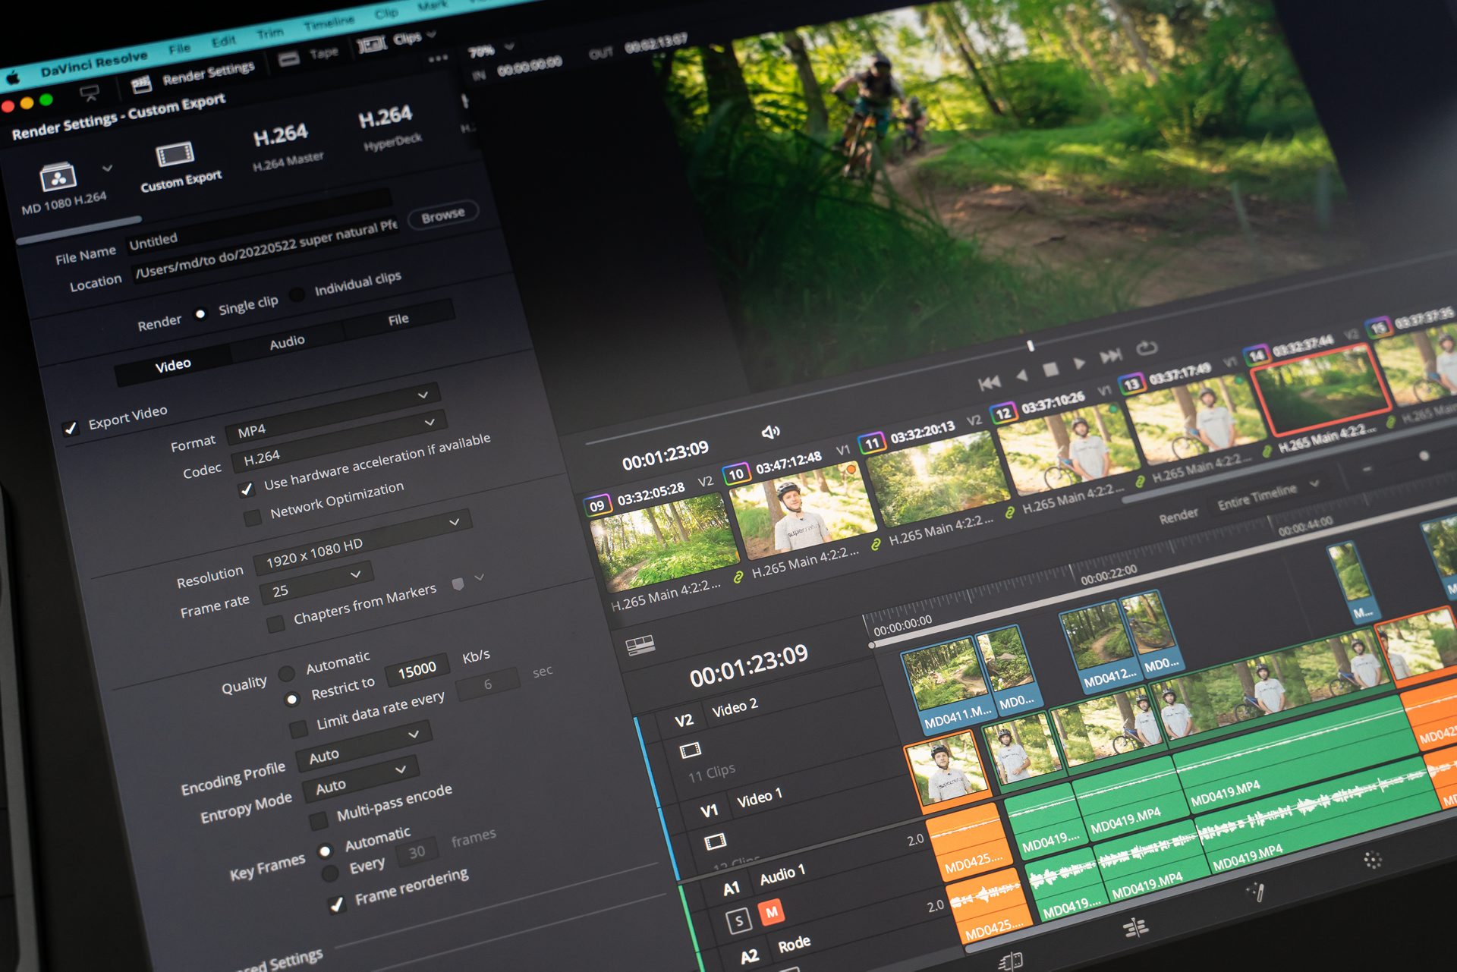Click the viewer zoom percentage dropdown
1457x972 pixels.
[491, 50]
